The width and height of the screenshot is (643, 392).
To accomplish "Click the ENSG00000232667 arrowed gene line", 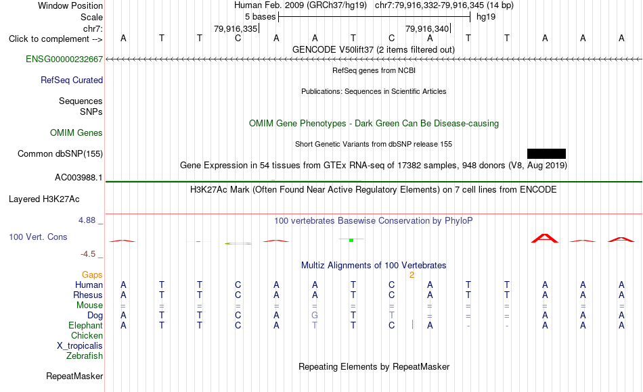I will tap(374, 59).
